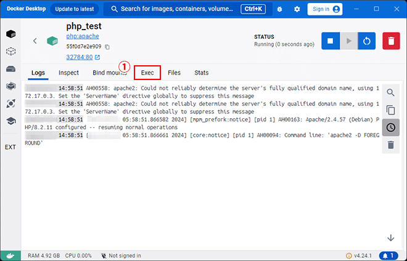Restart the php_test container

pos(367,41)
